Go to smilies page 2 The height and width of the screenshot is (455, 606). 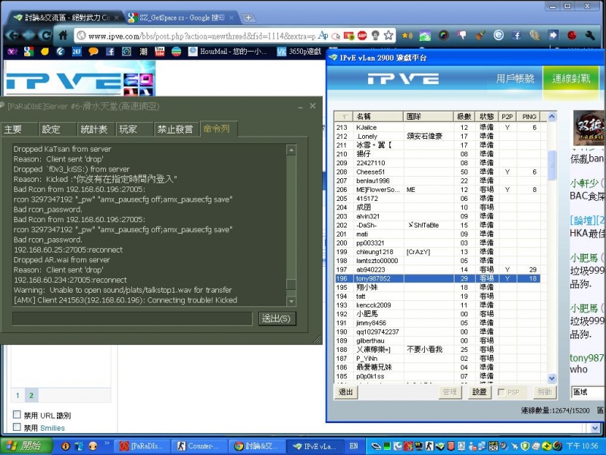(31, 395)
